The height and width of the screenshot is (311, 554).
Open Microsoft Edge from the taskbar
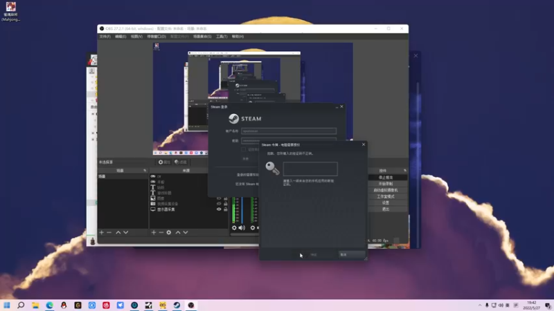click(x=49, y=305)
